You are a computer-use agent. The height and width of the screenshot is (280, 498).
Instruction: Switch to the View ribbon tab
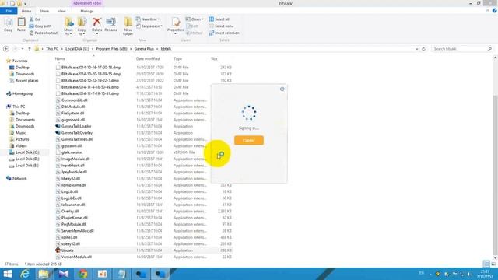point(61,11)
